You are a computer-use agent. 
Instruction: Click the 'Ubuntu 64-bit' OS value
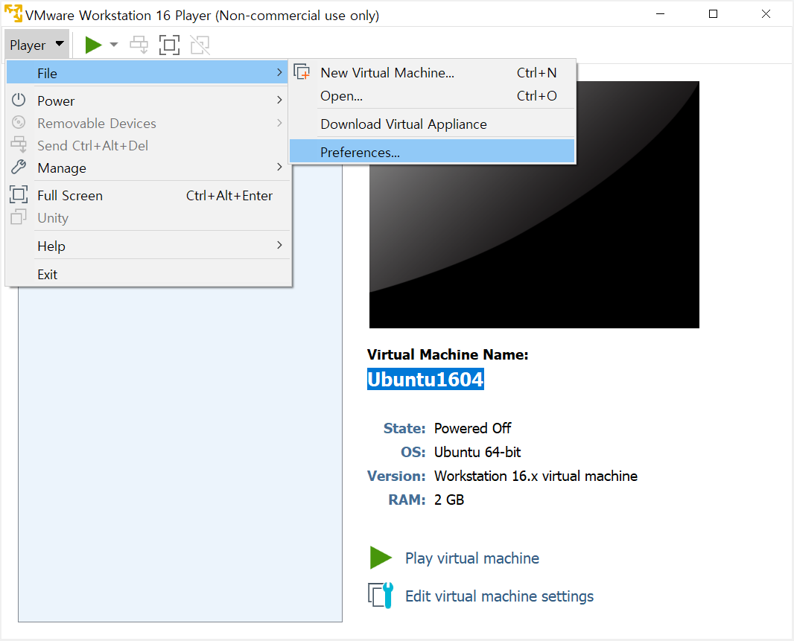tap(477, 452)
